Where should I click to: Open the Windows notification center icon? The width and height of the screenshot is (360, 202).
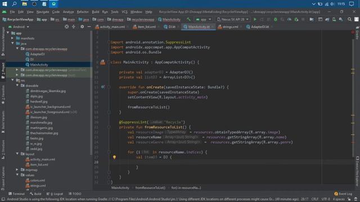351,4
